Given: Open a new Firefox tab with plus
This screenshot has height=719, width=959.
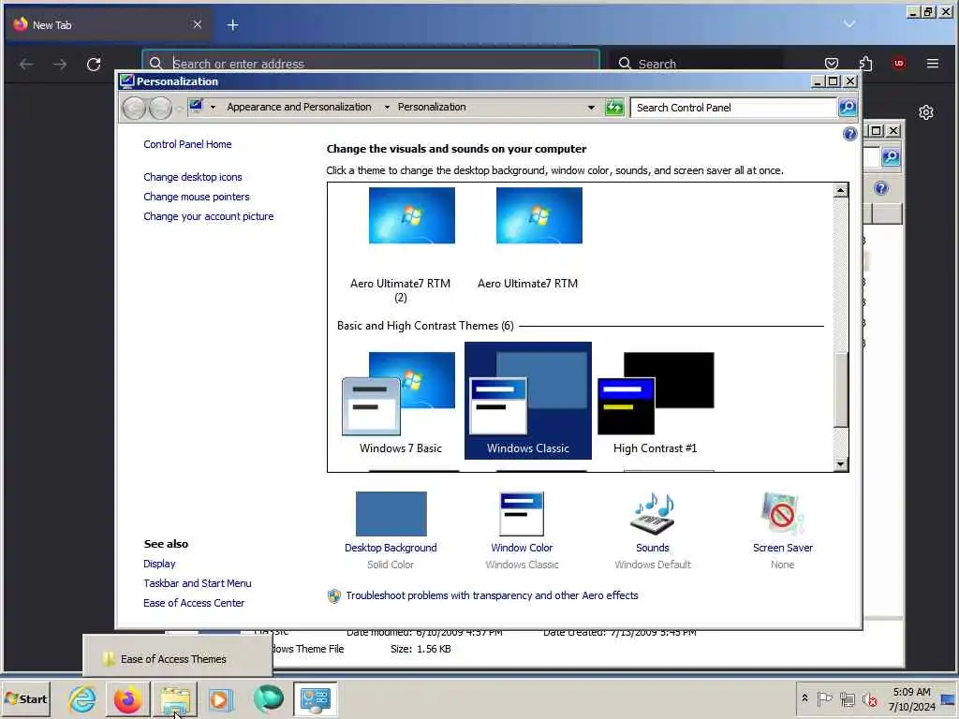Looking at the screenshot, I should click(232, 25).
